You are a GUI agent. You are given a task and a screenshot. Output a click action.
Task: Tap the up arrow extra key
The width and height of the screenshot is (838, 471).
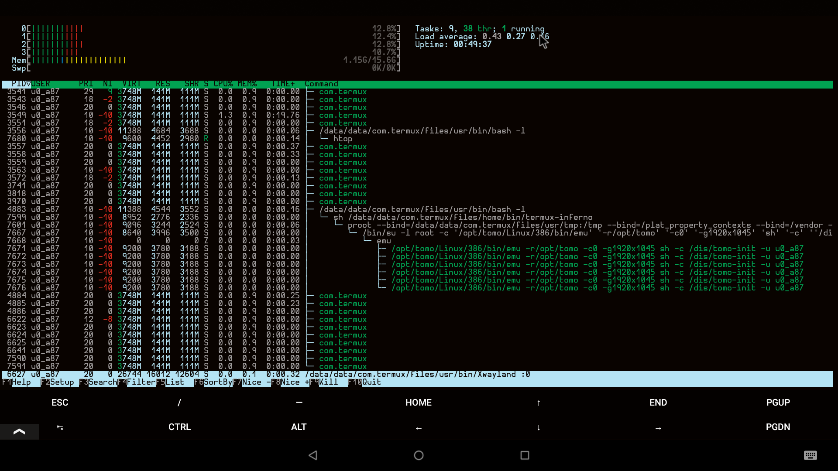click(x=539, y=403)
